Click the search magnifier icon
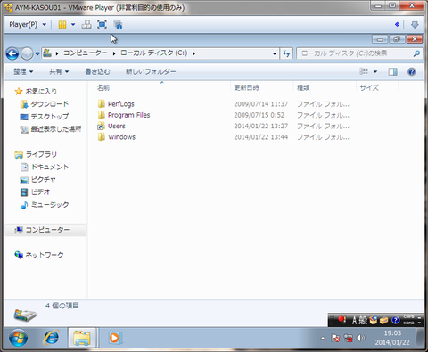 pyautogui.click(x=416, y=53)
